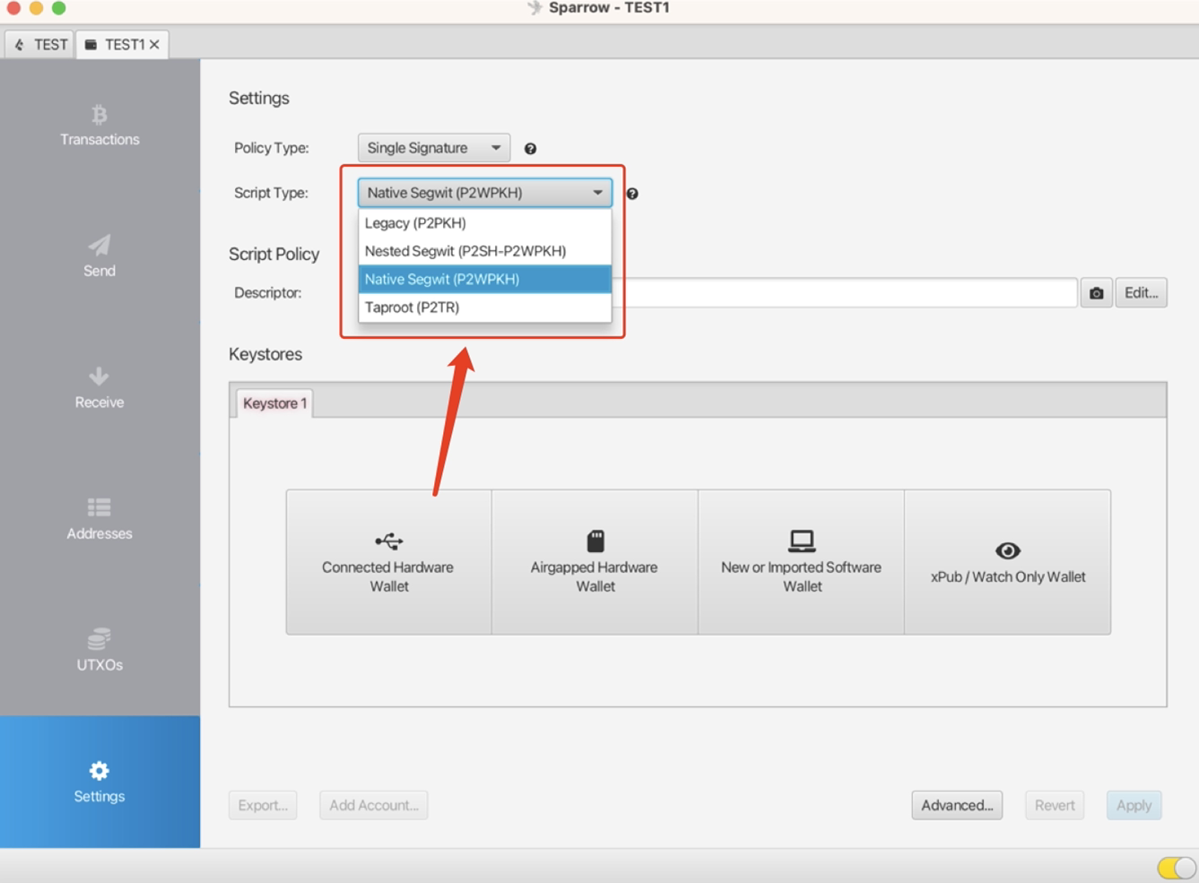Open the Policy Type dropdown
This screenshot has width=1199, height=883.
[434, 148]
